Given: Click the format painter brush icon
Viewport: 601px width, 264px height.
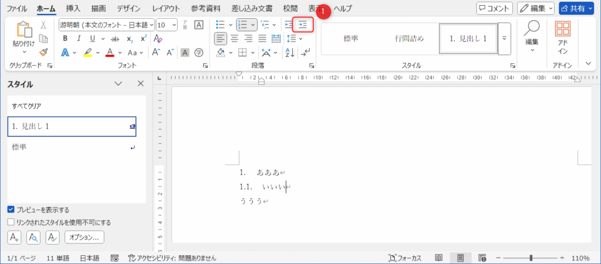Looking at the screenshot, I should tap(43, 52).
